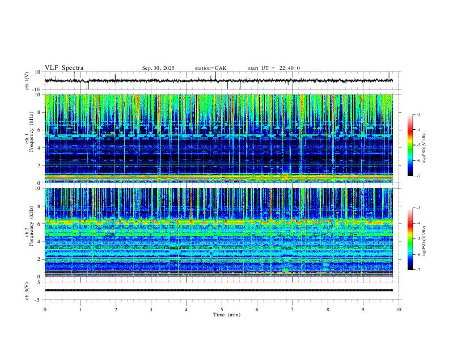This screenshot has width=449, height=347.
Task: Click the "-7" label on ch.2 color bar
Action: click(418, 269)
